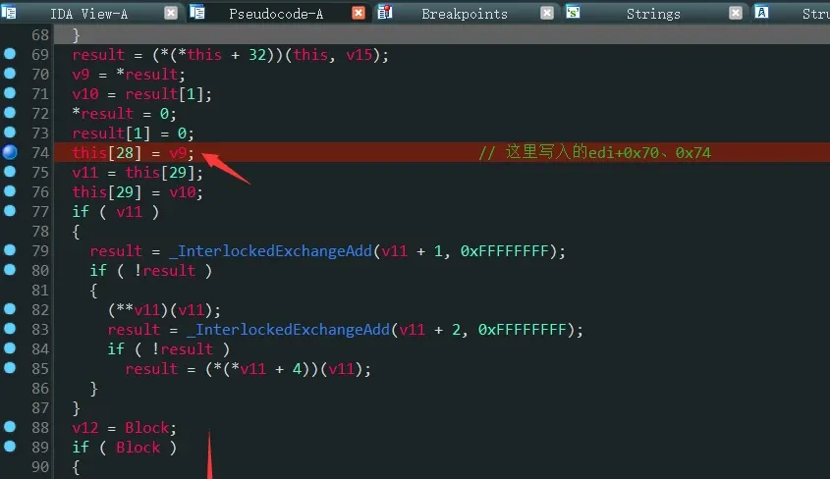The image size is (830, 479).
Task: Toggle breakpoint dot on line 85
Action: (x=10, y=367)
